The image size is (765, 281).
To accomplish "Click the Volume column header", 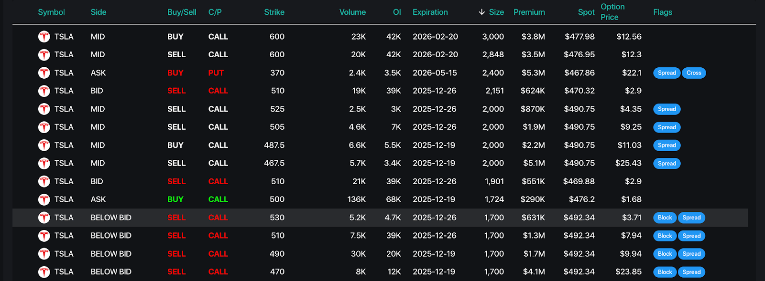I will pyautogui.click(x=352, y=12).
